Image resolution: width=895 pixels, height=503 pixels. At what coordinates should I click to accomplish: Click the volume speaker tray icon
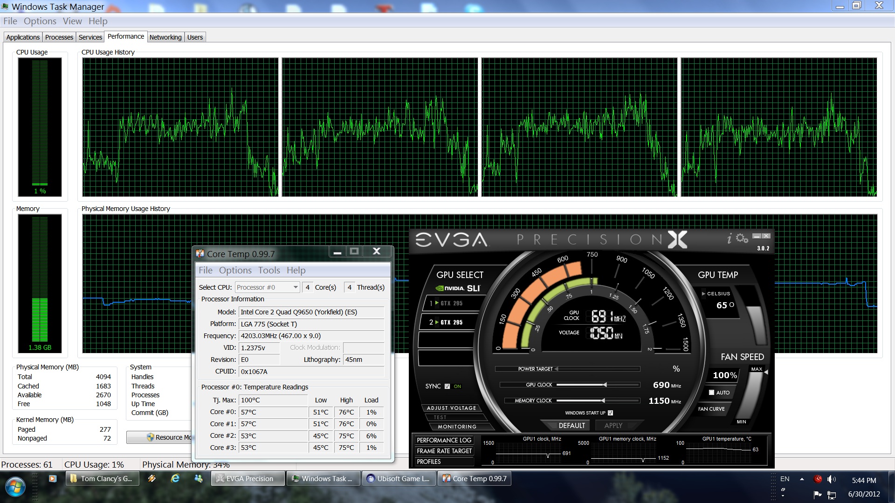831,479
